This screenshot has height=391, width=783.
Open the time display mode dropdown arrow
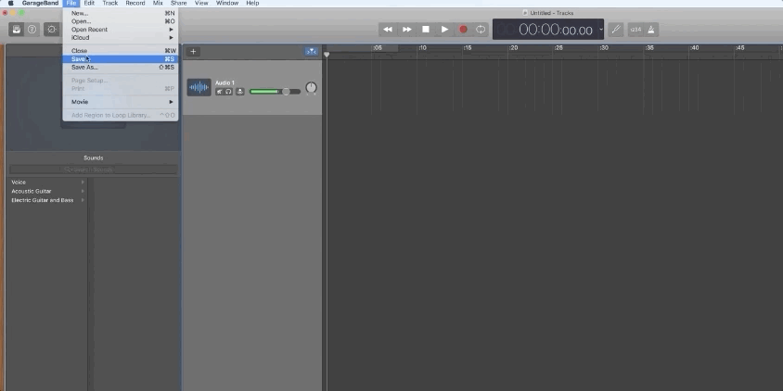601,30
